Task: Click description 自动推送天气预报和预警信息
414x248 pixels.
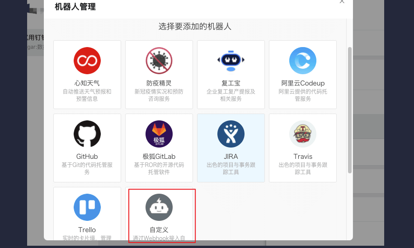Action: (x=87, y=95)
